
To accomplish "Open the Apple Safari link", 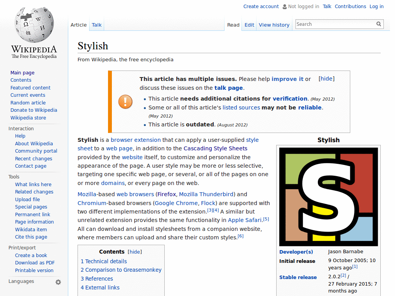I will point(245,220).
